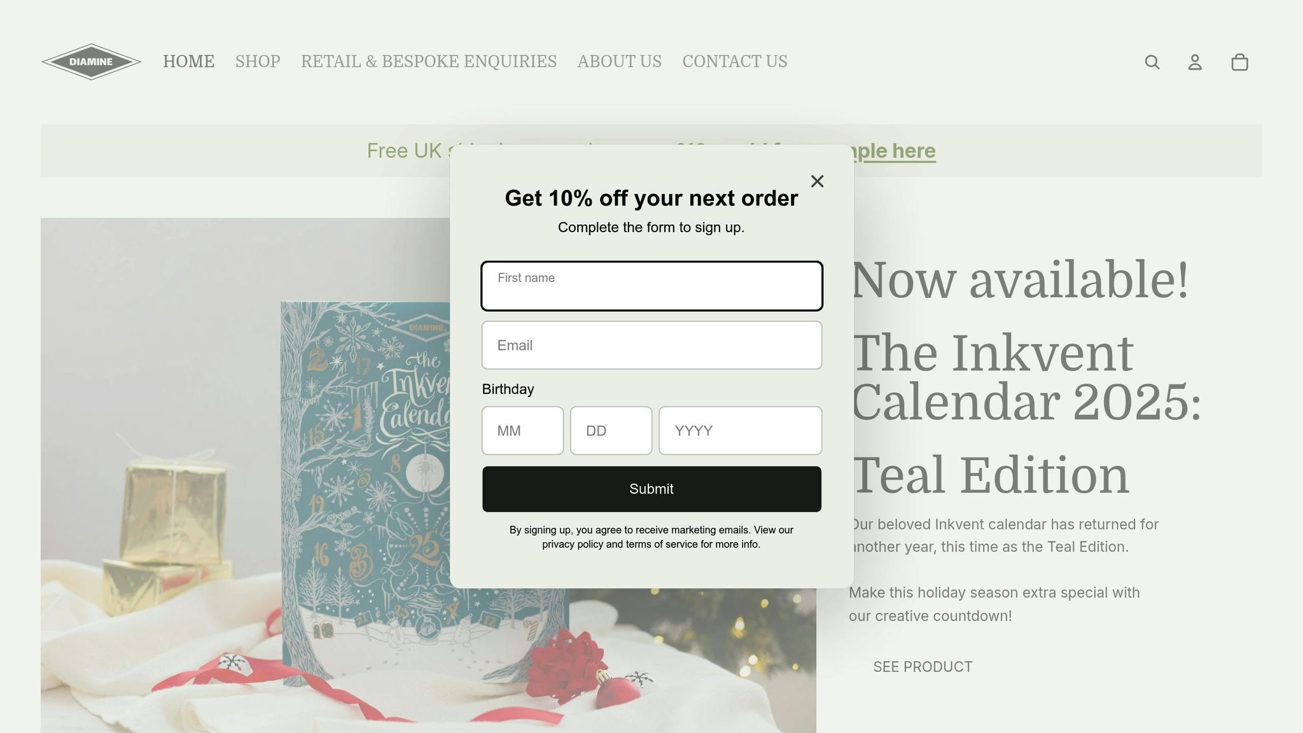Submit the signup form
This screenshot has height=733, width=1303.
point(651,489)
